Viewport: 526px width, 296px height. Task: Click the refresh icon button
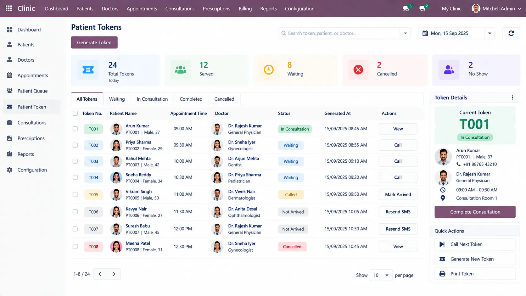point(511,33)
